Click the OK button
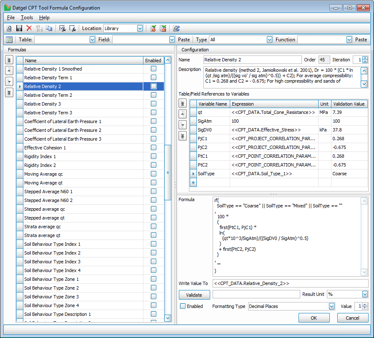 tap(314, 318)
